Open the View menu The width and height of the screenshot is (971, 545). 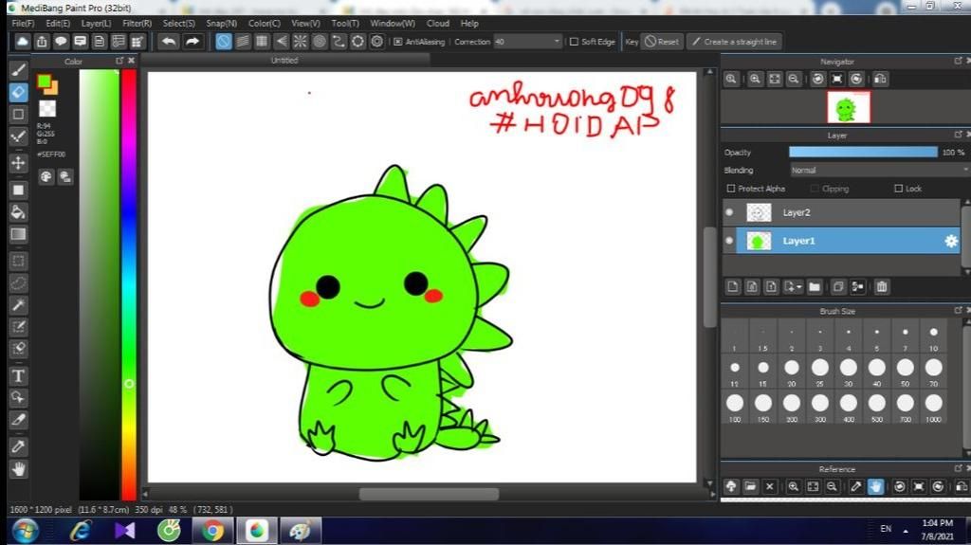tap(305, 23)
